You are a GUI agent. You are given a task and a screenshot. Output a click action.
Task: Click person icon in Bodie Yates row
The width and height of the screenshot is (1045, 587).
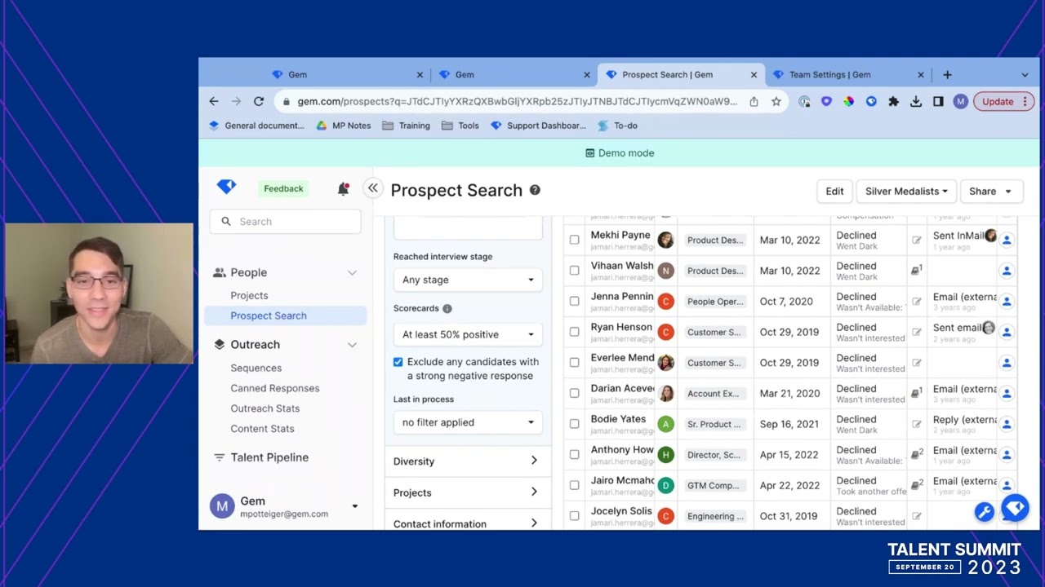1007,424
